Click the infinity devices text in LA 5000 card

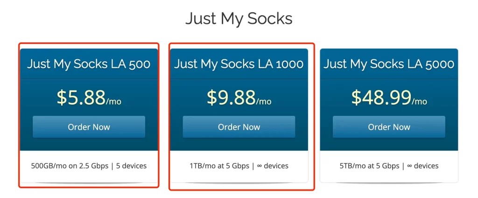[x=422, y=166]
